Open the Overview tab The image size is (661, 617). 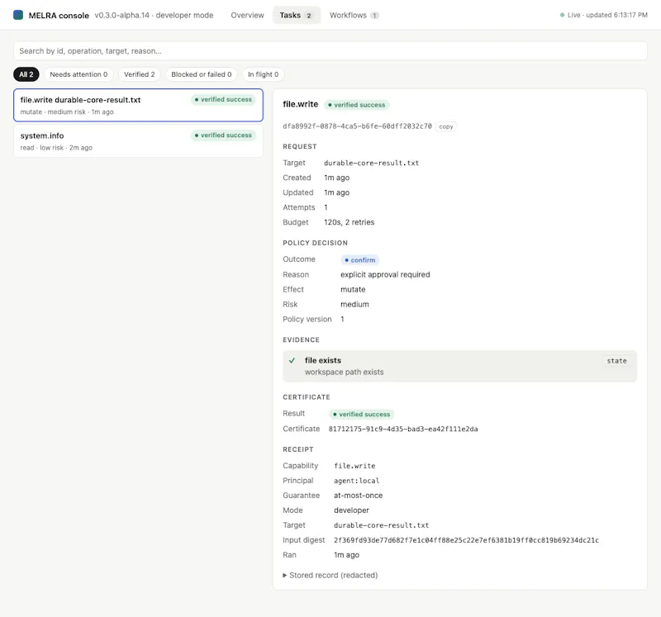pyautogui.click(x=247, y=15)
